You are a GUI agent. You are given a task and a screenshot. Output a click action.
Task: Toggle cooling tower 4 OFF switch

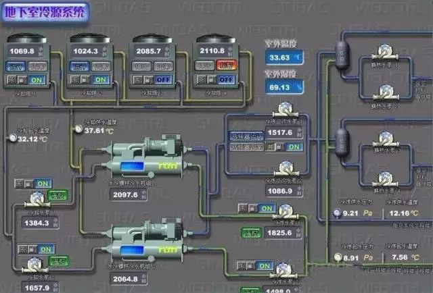coord(225,79)
